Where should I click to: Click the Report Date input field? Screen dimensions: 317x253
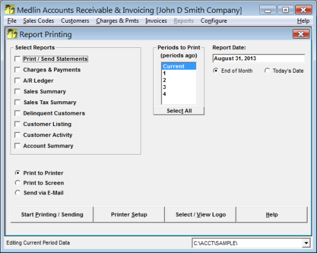pyautogui.click(x=259, y=59)
